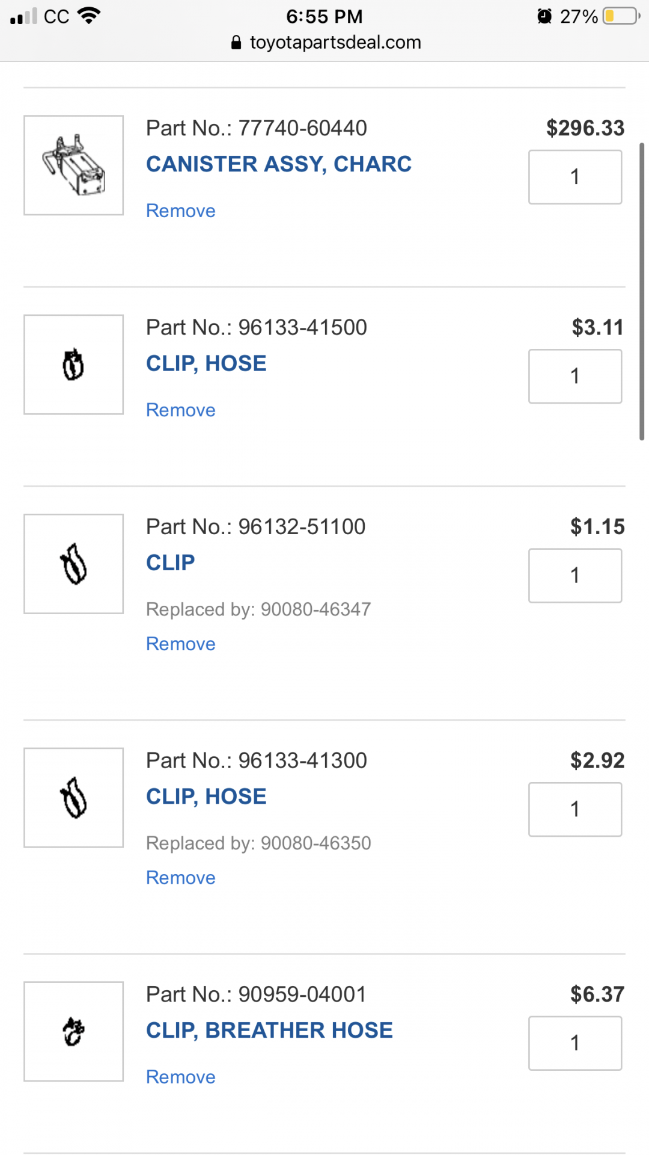Open the 96133-41300 hose clip image
The image size is (649, 1155).
tap(73, 797)
